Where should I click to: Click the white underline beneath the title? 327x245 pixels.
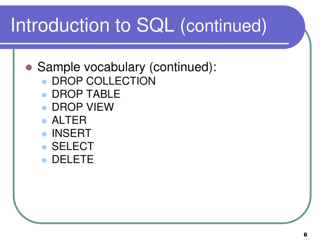[x=144, y=43]
